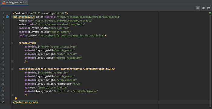Click the closing </RelativeLayout> tag
Image resolution: width=212 pixels, height=109 pixels.
click(x=25, y=102)
